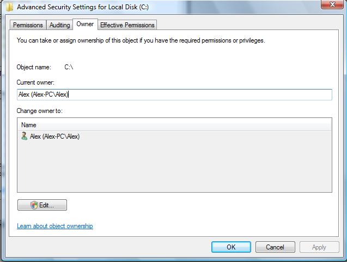This screenshot has height=262, width=347.
Task: Open the Auditing tab
Action: click(59, 25)
